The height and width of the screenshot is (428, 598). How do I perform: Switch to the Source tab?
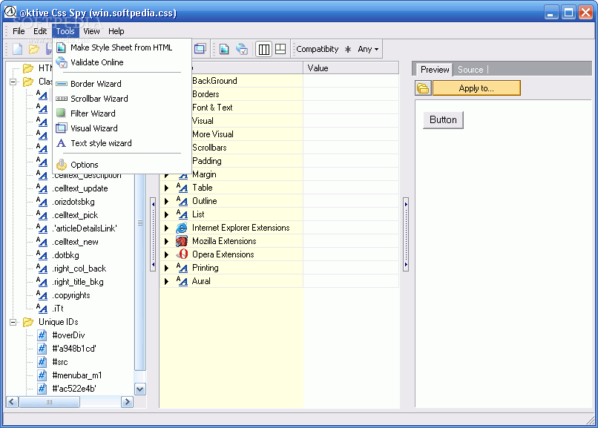point(470,70)
